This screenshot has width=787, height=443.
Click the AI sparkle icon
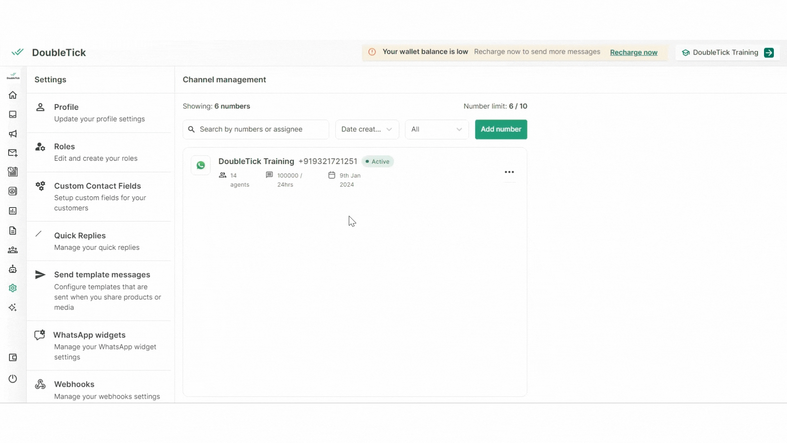(13, 308)
